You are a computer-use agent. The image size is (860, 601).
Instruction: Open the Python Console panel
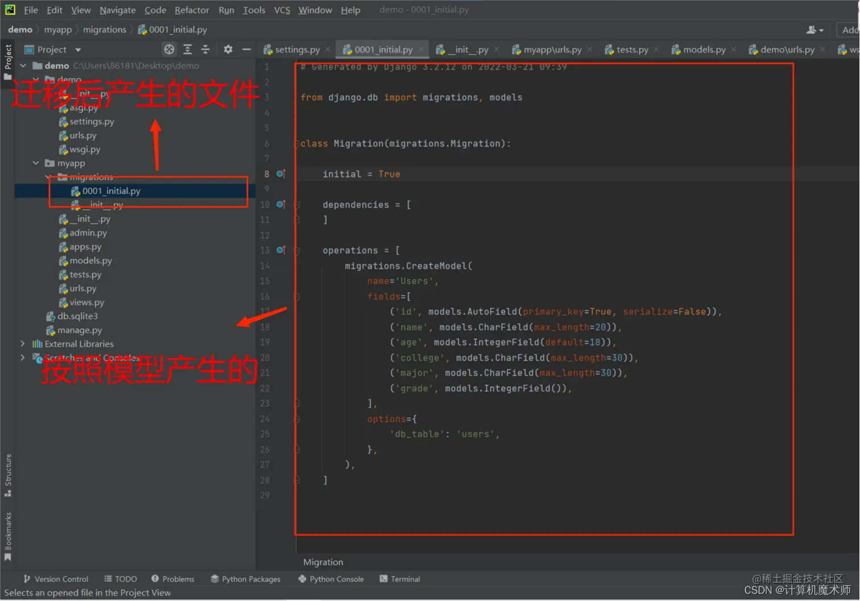[x=331, y=579]
